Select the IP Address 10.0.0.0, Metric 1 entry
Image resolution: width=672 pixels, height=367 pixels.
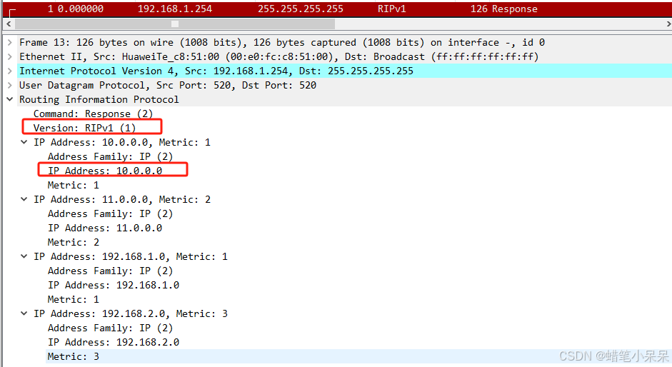[122, 142]
